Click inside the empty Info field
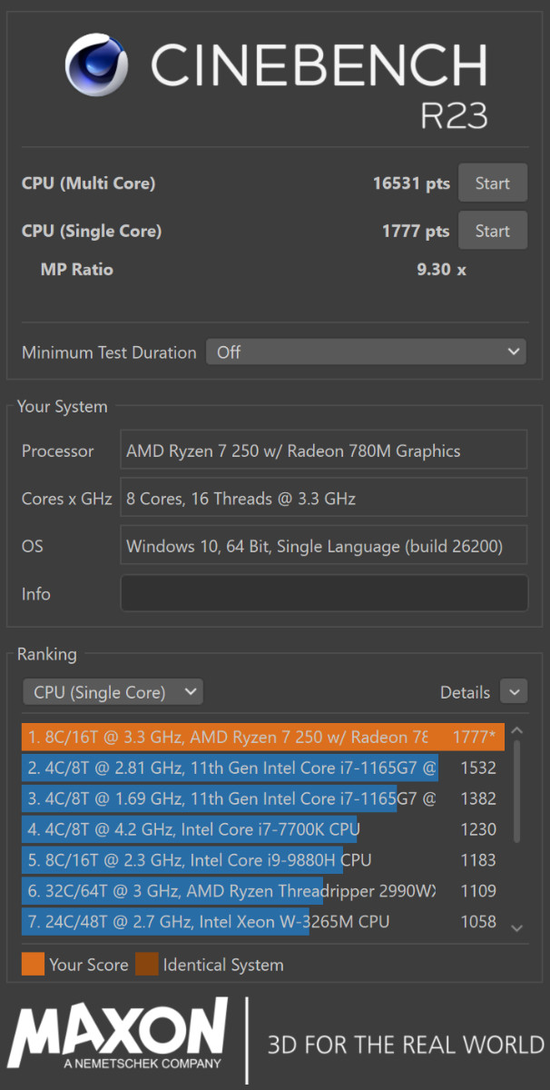 pos(323,593)
